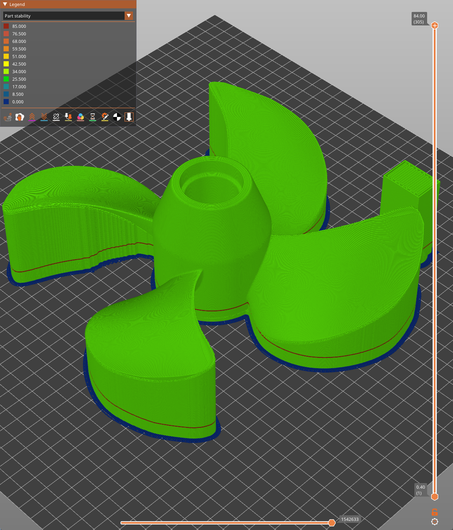Click the vertical slider lock icon
Viewport: 453px width, 530px height.
tap(435, 512)
